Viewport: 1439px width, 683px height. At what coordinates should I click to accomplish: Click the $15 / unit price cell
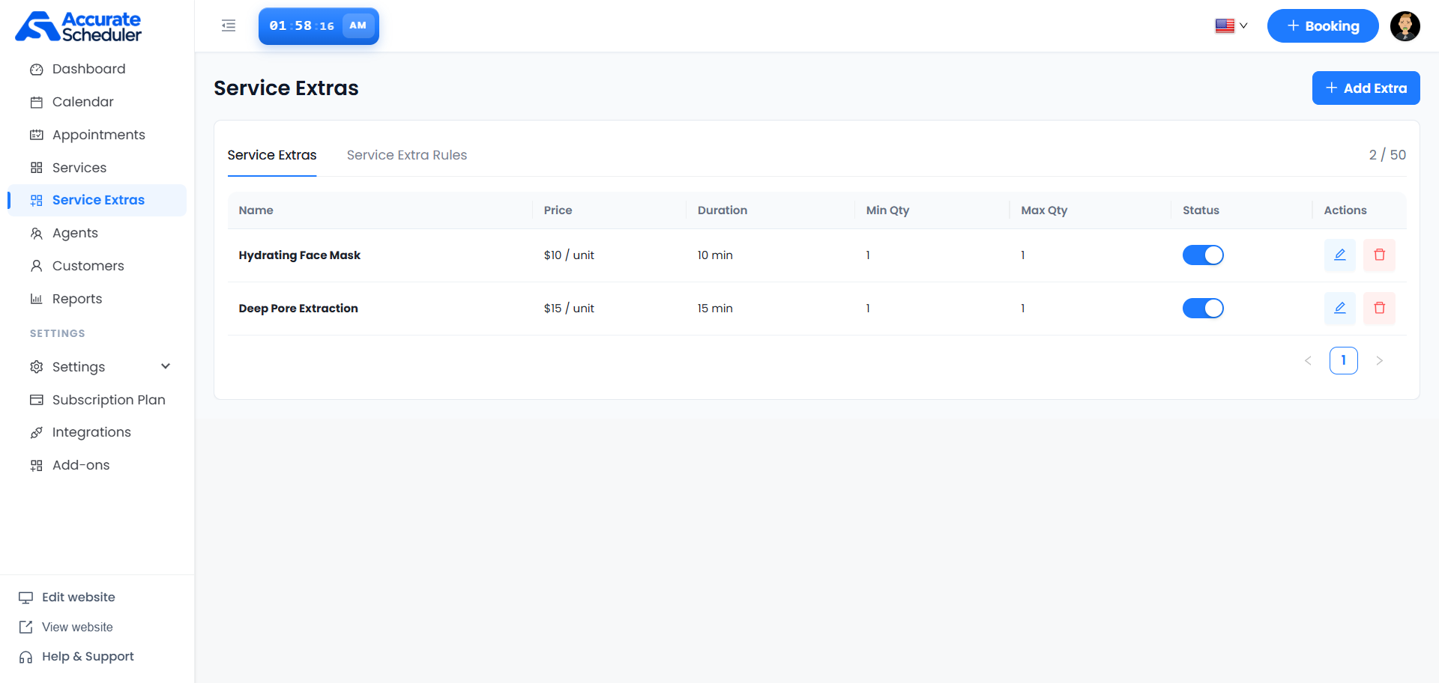click(x=569, y=309)
